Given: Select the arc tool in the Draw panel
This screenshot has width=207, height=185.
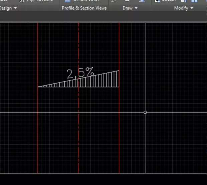Looking at the screenshot, I should click(114, 1).
